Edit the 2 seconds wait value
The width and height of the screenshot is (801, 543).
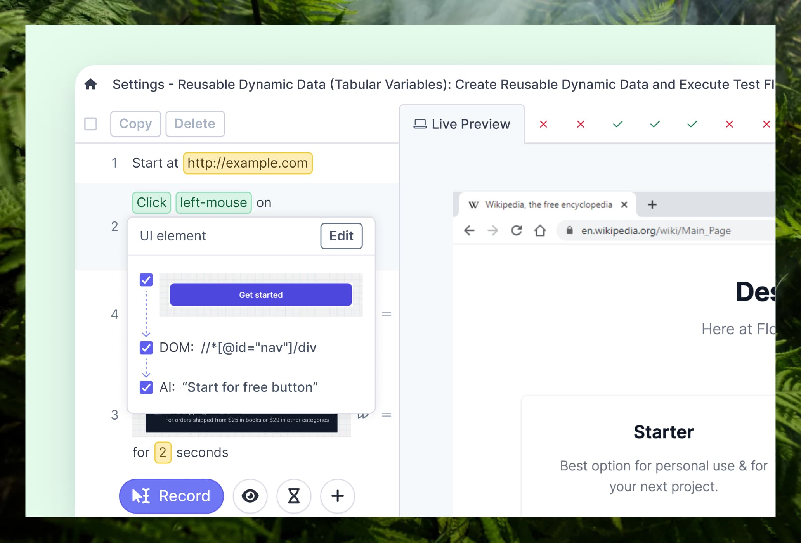[x=163, y=452]
